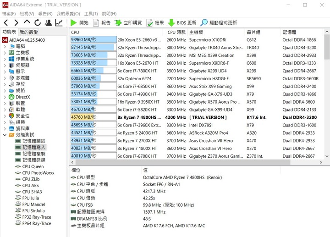330x237 pixels.
Task: Select the 軟體 software tree item
Action: point(17,110)
